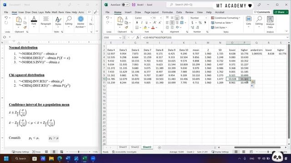Open Conditional Formatting dropdown
The width and height of the screenshot is (291, 163).
pos(226,18)
